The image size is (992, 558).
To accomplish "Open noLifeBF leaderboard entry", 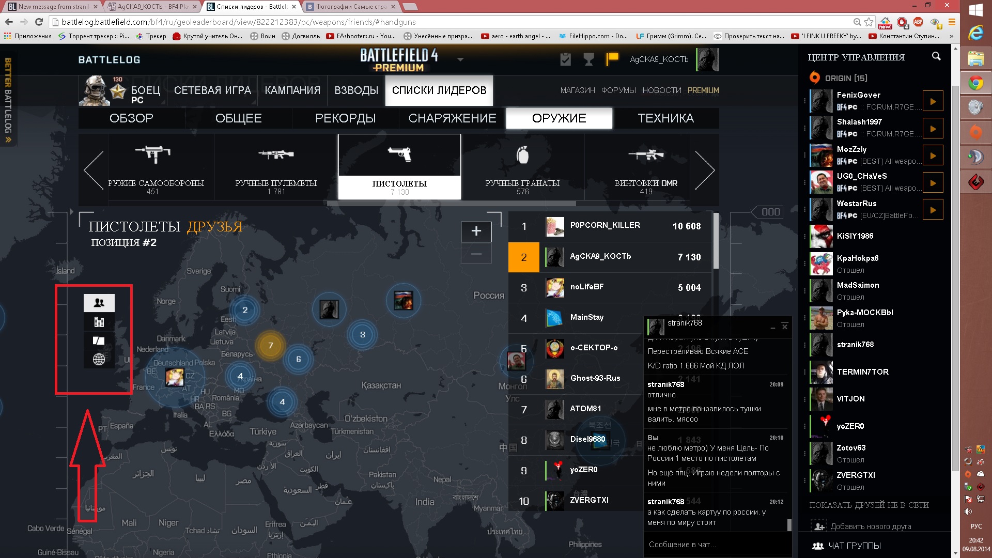I will pos(609,287).
